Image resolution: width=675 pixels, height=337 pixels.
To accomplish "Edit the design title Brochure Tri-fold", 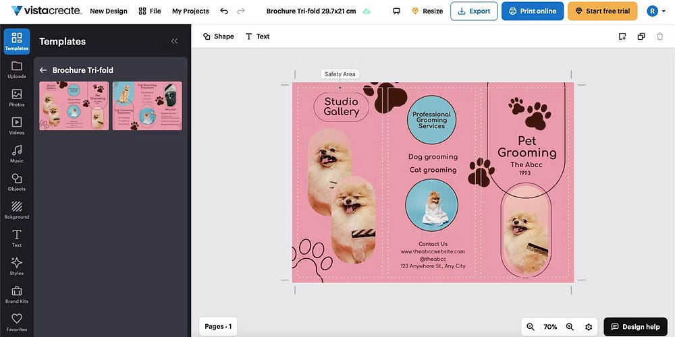I will 310,11.
